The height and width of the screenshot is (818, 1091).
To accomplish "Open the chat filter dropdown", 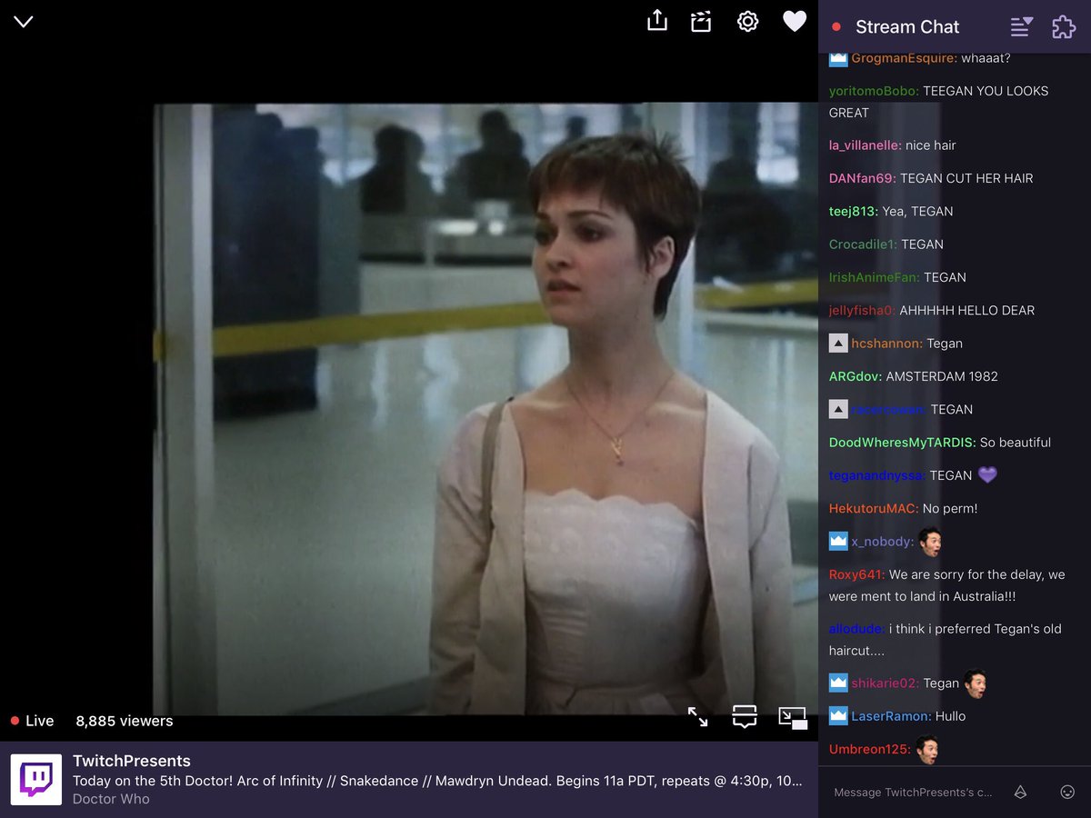I will [x=1020, y=27].
